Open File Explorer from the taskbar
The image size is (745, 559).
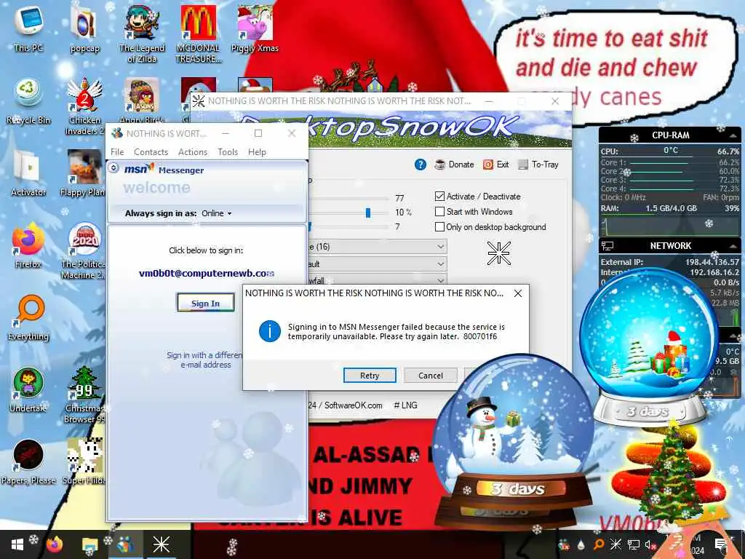pos(89,544)
